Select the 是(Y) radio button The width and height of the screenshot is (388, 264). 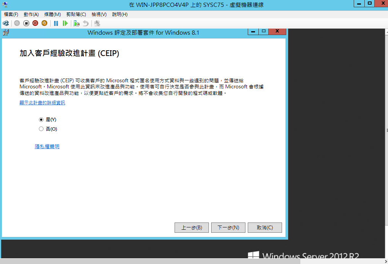41,120
